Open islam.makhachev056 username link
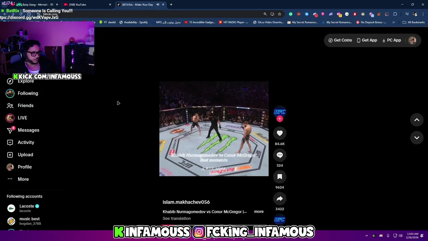 click(x=186, y=202)
